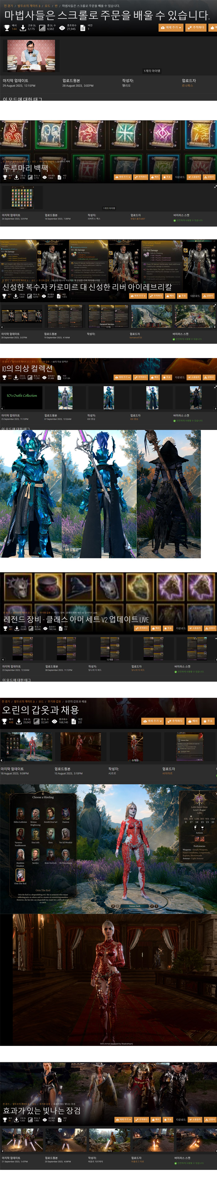Go back in 레전드 장비 gallery with left arrow
Image resolution: width=217 pixels, height=1182 pixels.
(3, 659)
